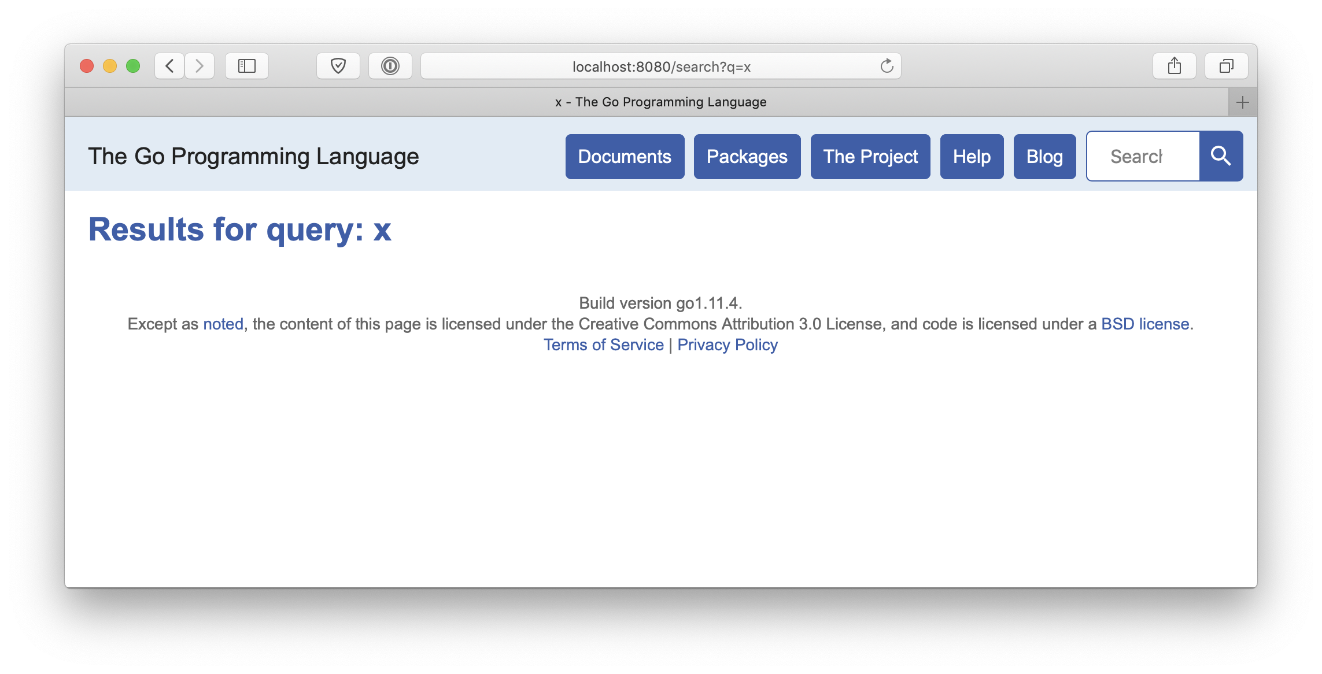Click the shield privacy protection icon
The image size is (1322, 674).
click(x=338, y=65)
